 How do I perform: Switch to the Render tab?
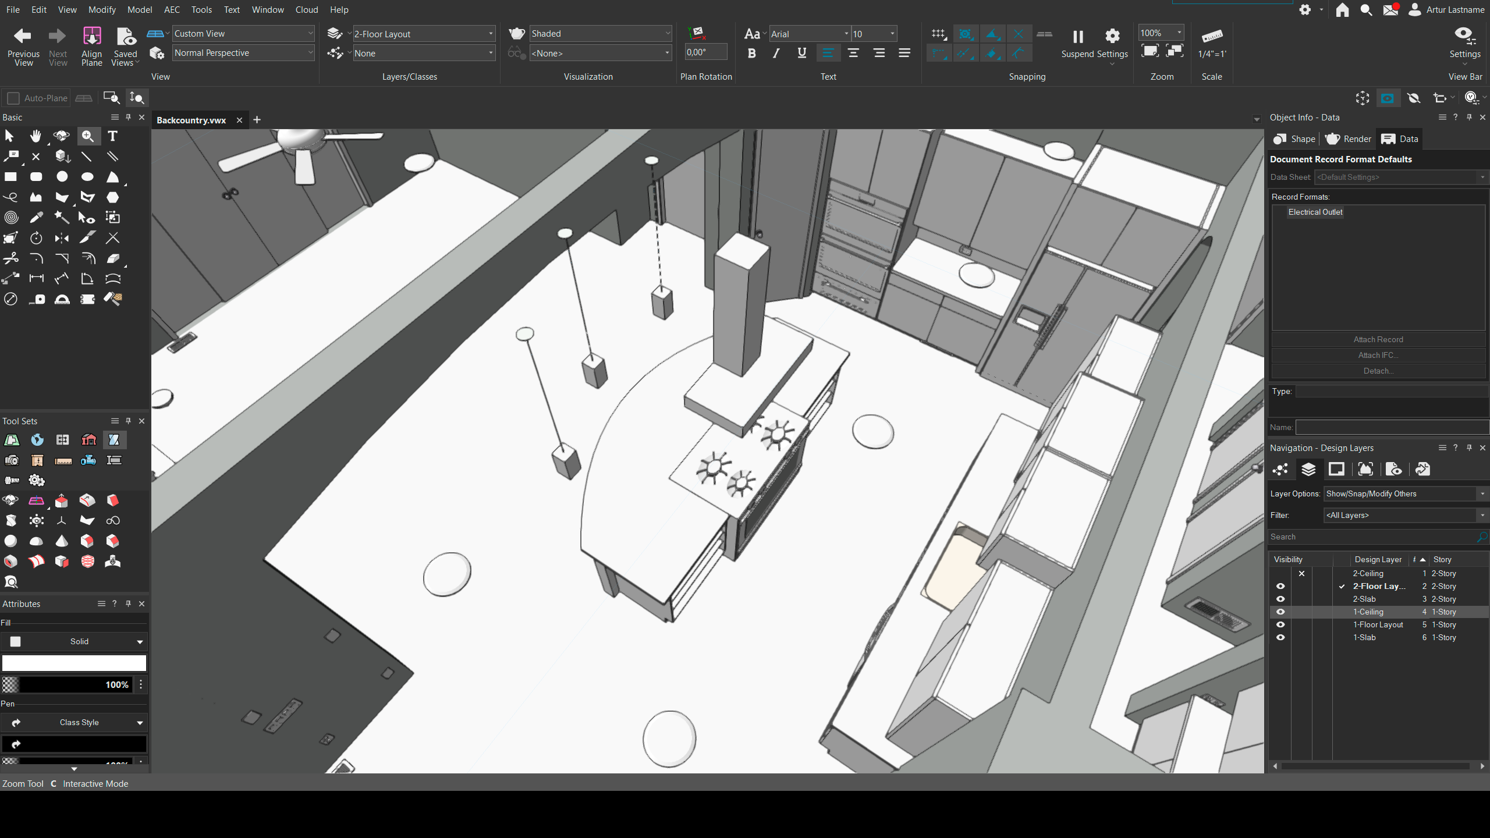coord(1348,139)
